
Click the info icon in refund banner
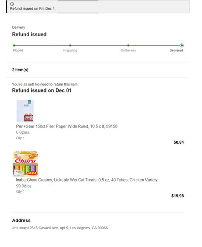tap(12, 4)
